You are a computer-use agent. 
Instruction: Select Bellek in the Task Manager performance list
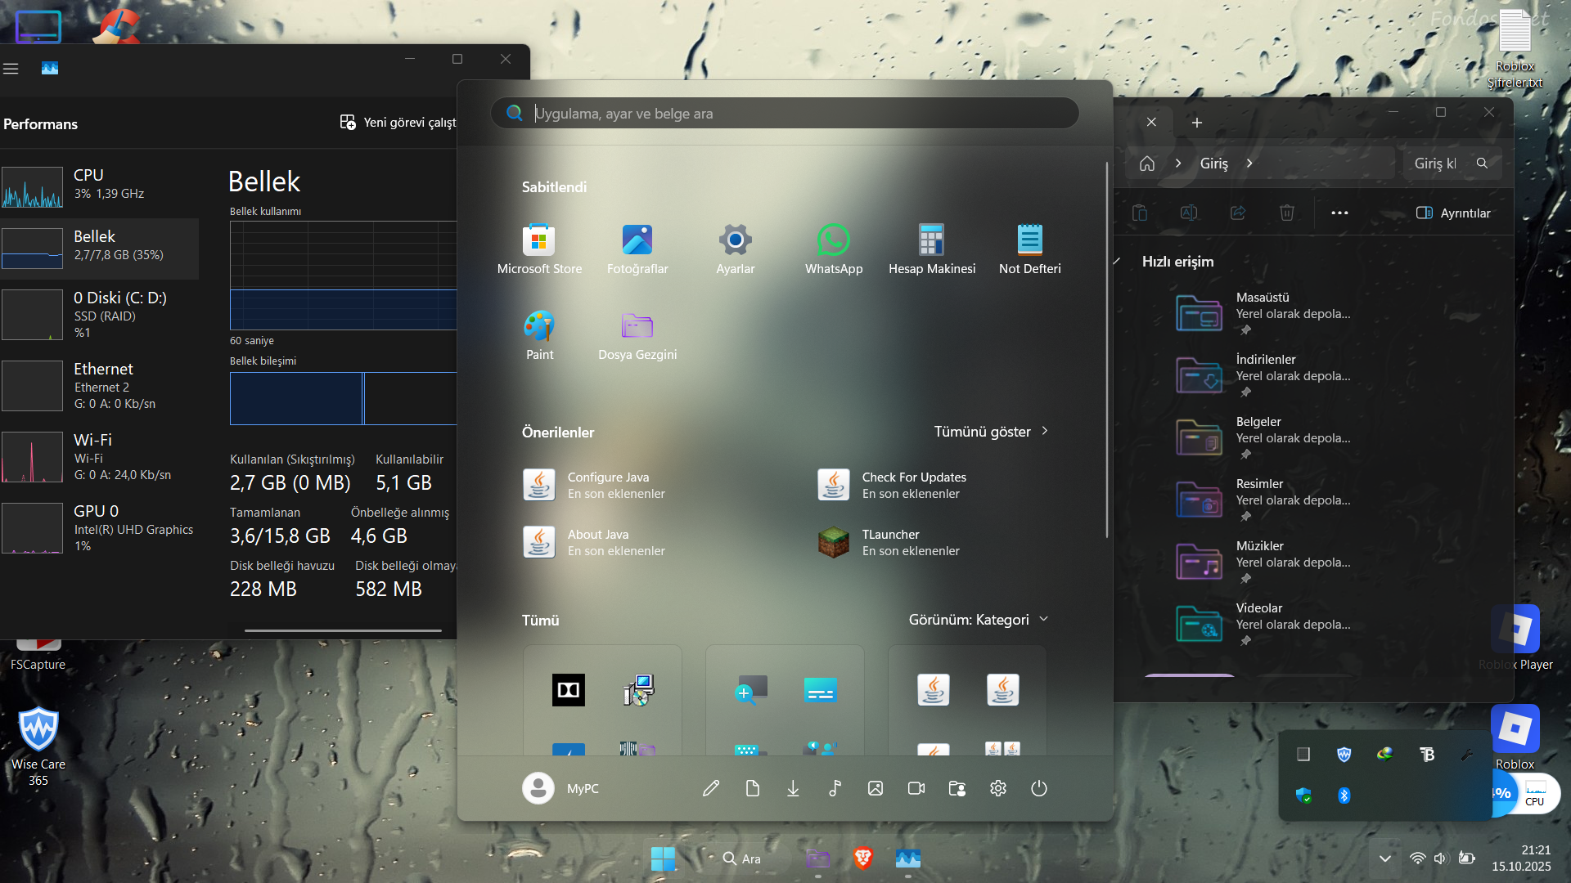99,249
